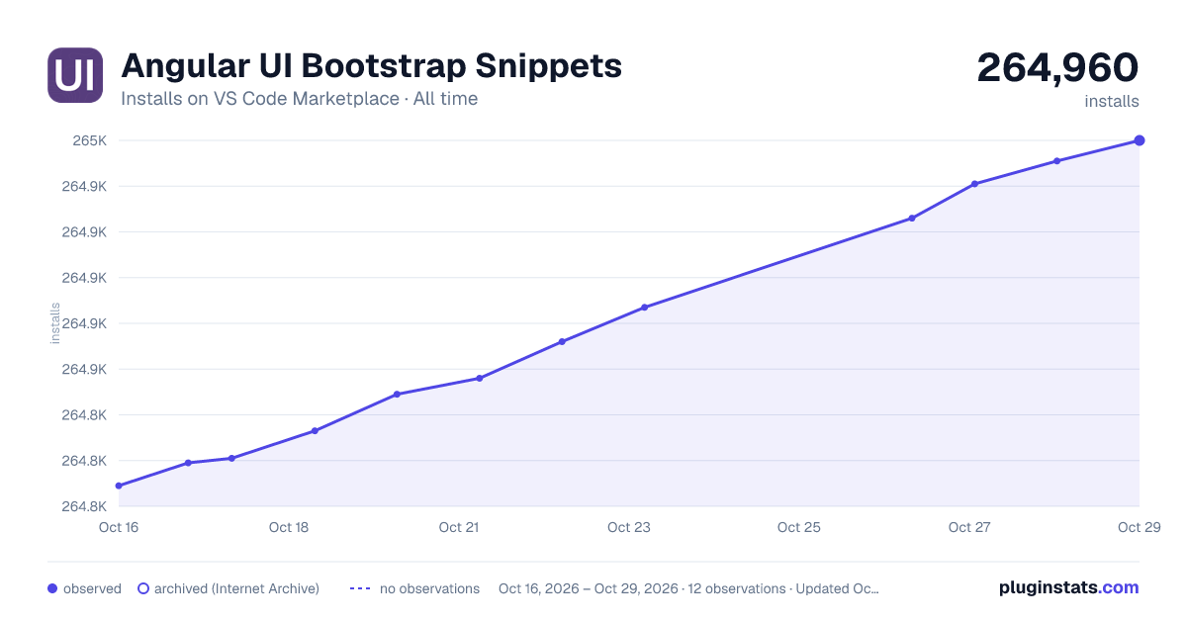Click the 265K y-axis label
The image size is (1187, 623).
pyautogui.click(x=90, y=140)
